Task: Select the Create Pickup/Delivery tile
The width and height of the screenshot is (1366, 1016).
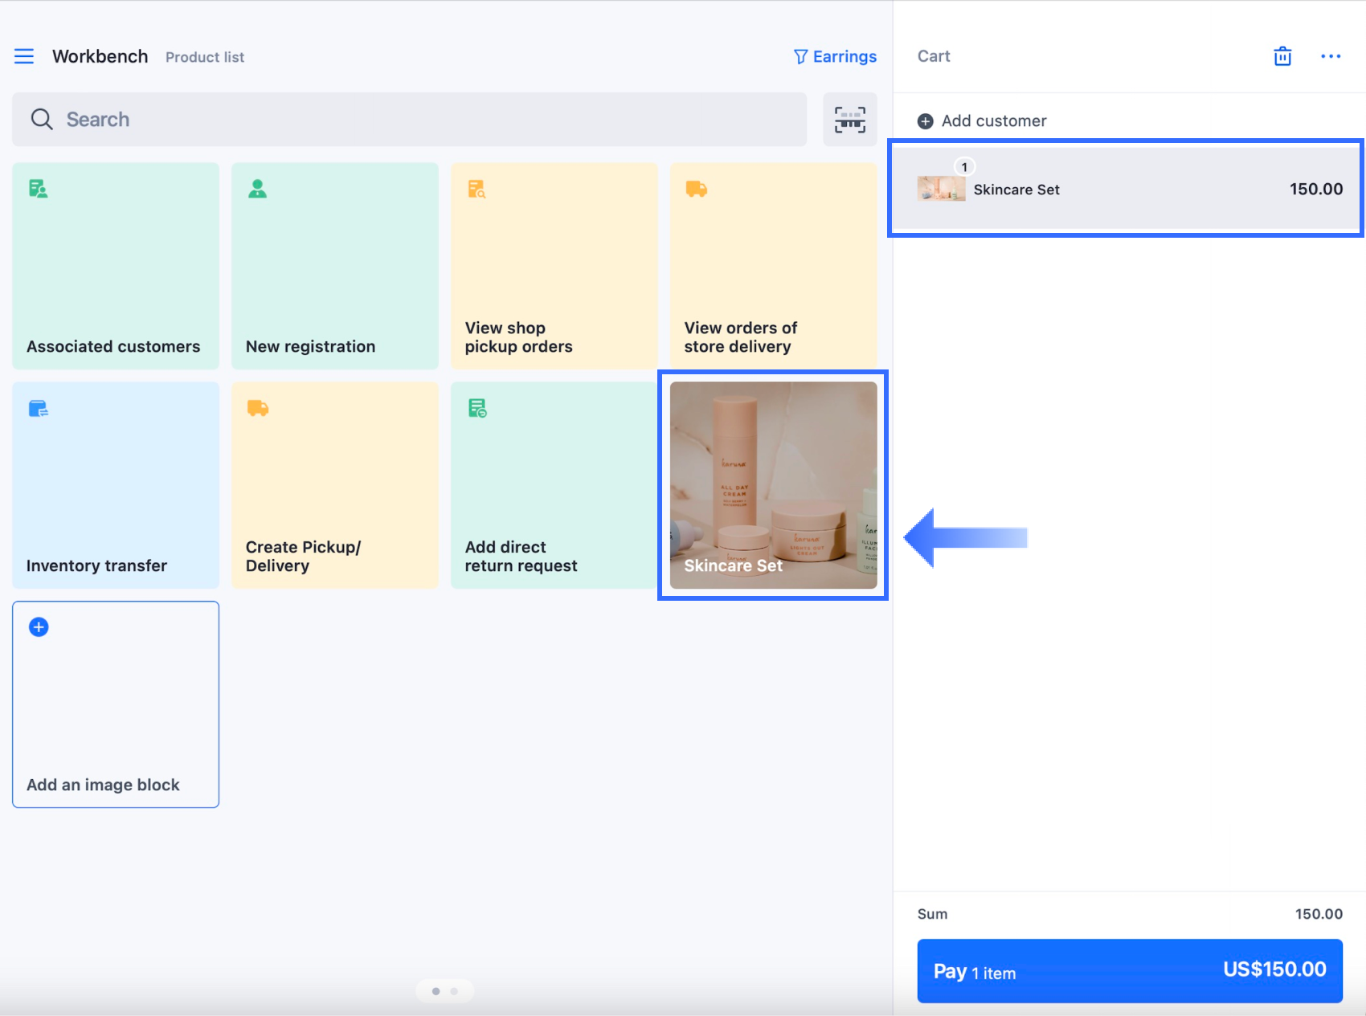Action: [x=335, y=485]
